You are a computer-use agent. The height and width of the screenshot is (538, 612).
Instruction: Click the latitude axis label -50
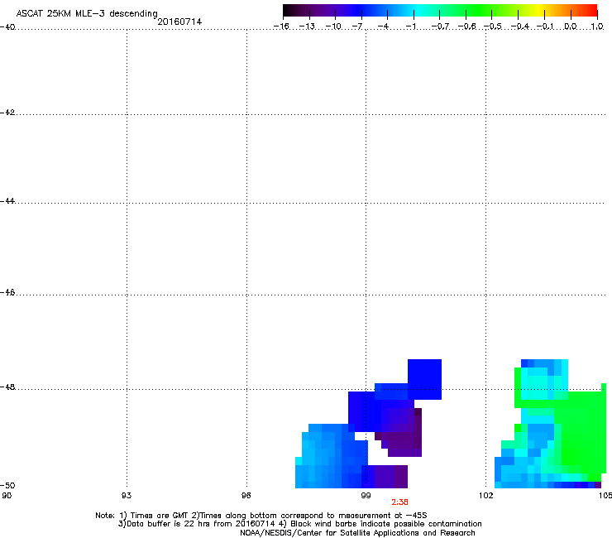7,486
